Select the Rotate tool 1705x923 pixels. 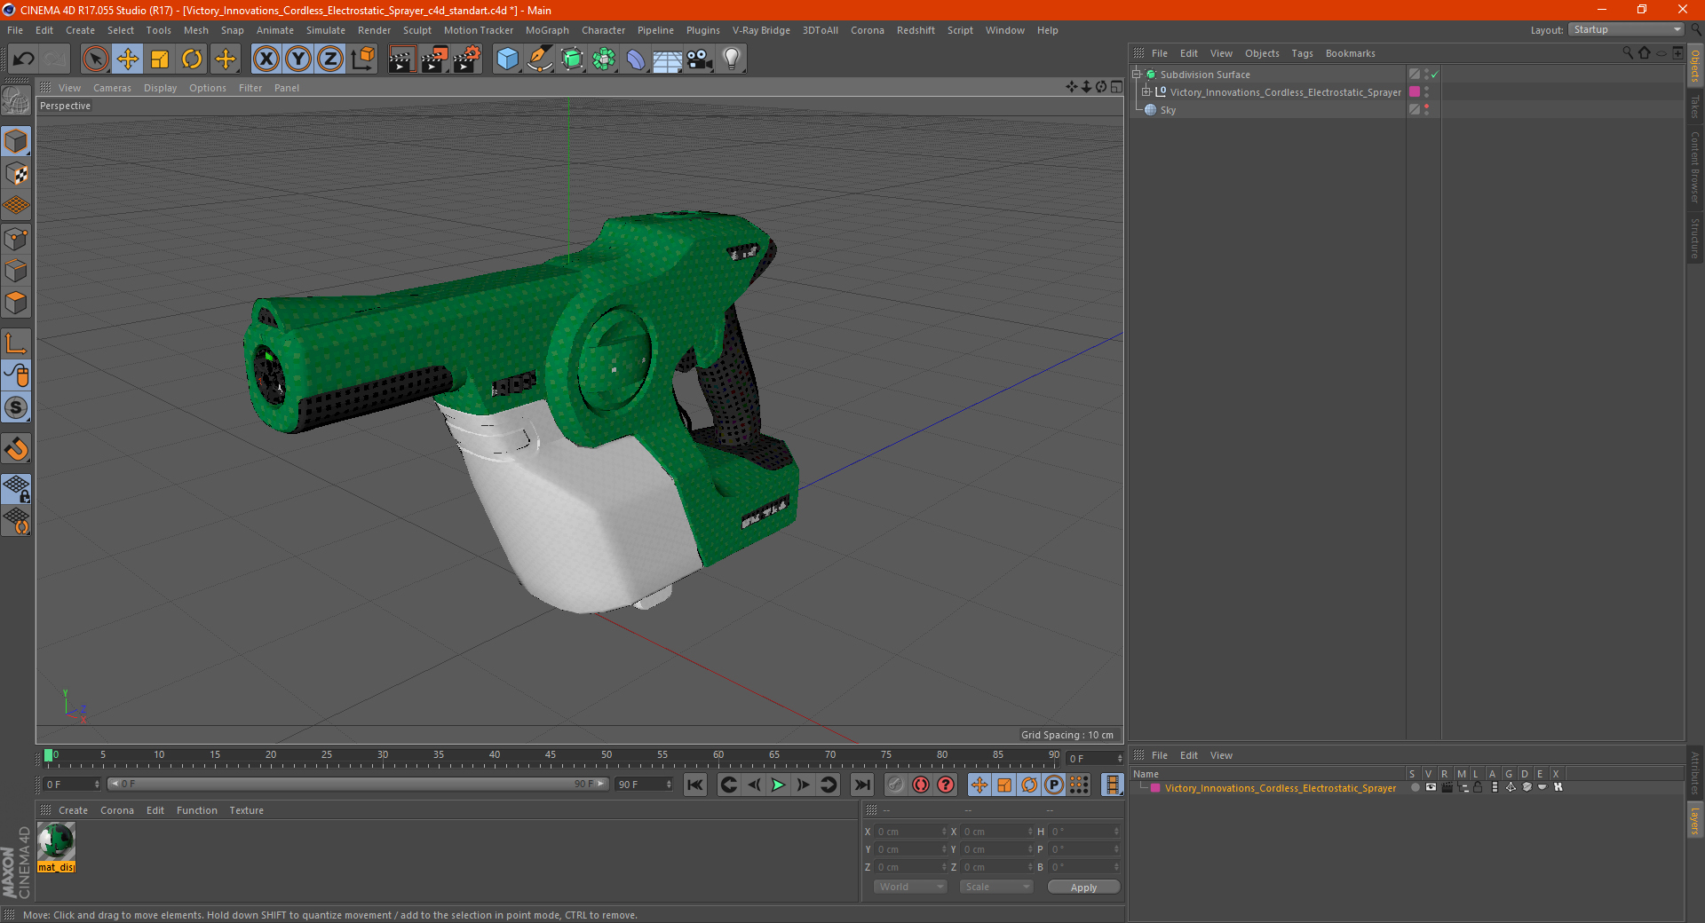tap(192, 59)
